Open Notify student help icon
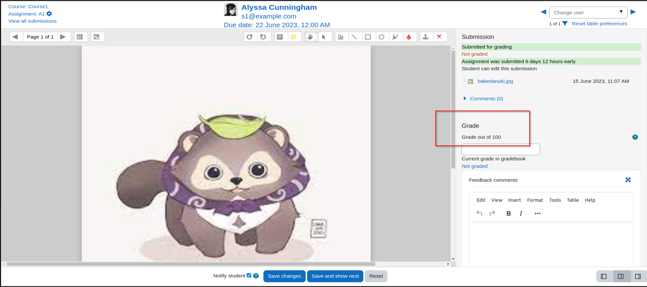The height and width of the screenshot is (287, 647). point(256,276)
